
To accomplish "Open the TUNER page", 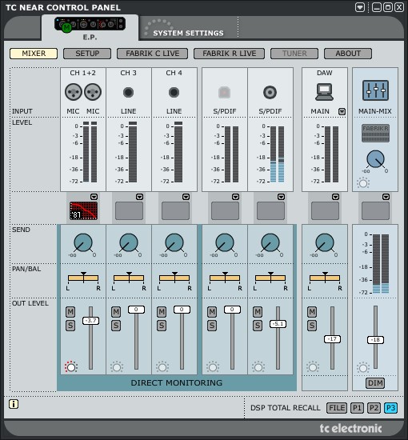I will coord(294,54).
